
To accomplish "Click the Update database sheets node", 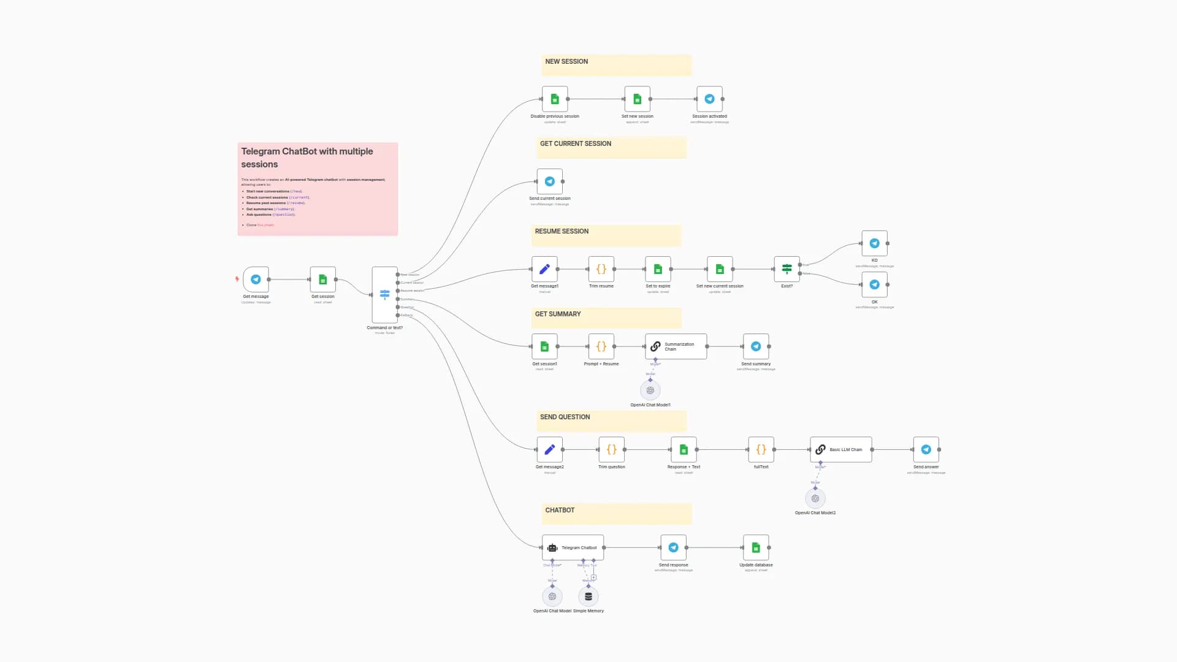I will click(x=756, y=547).
